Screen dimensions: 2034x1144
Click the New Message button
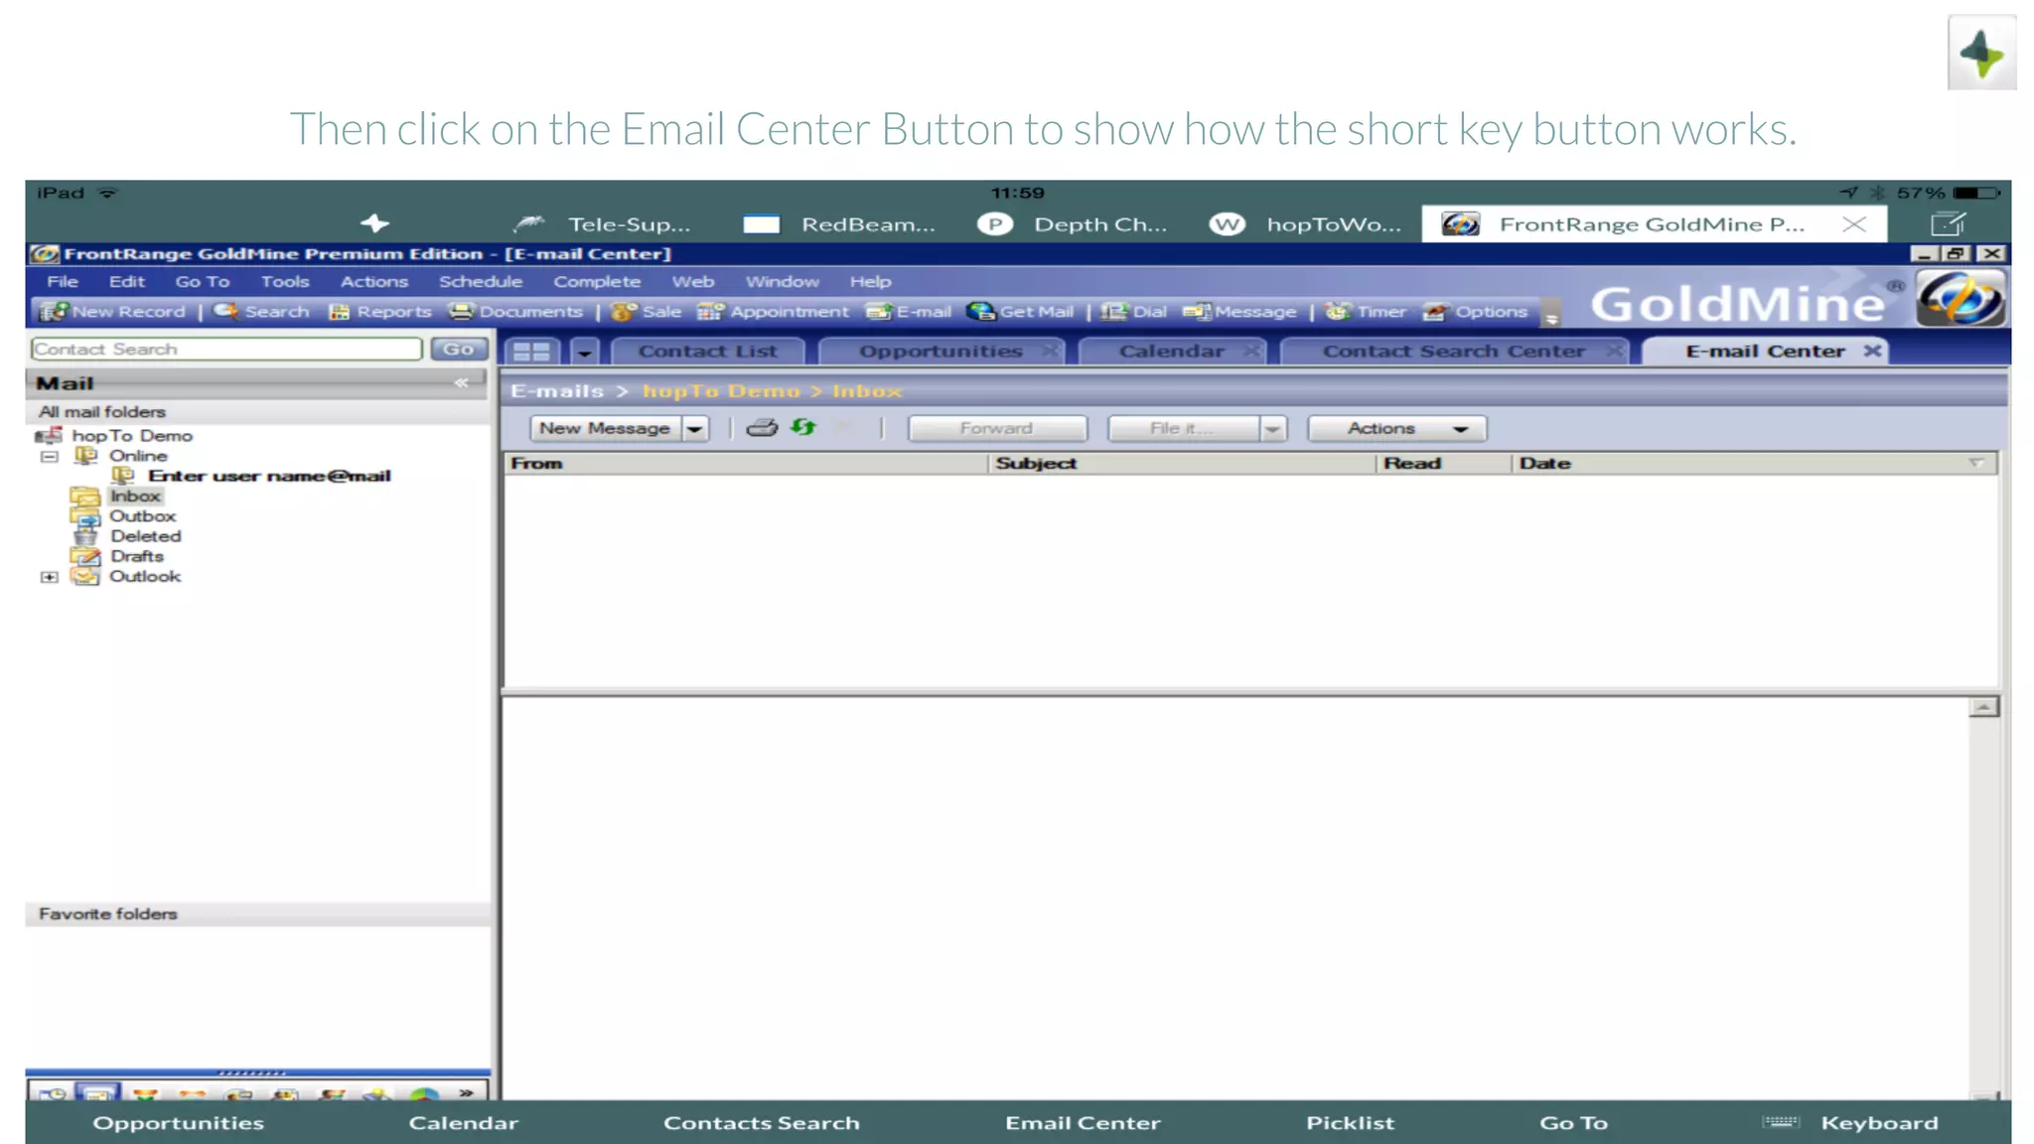pyautogui.click(x=605, y=428)
